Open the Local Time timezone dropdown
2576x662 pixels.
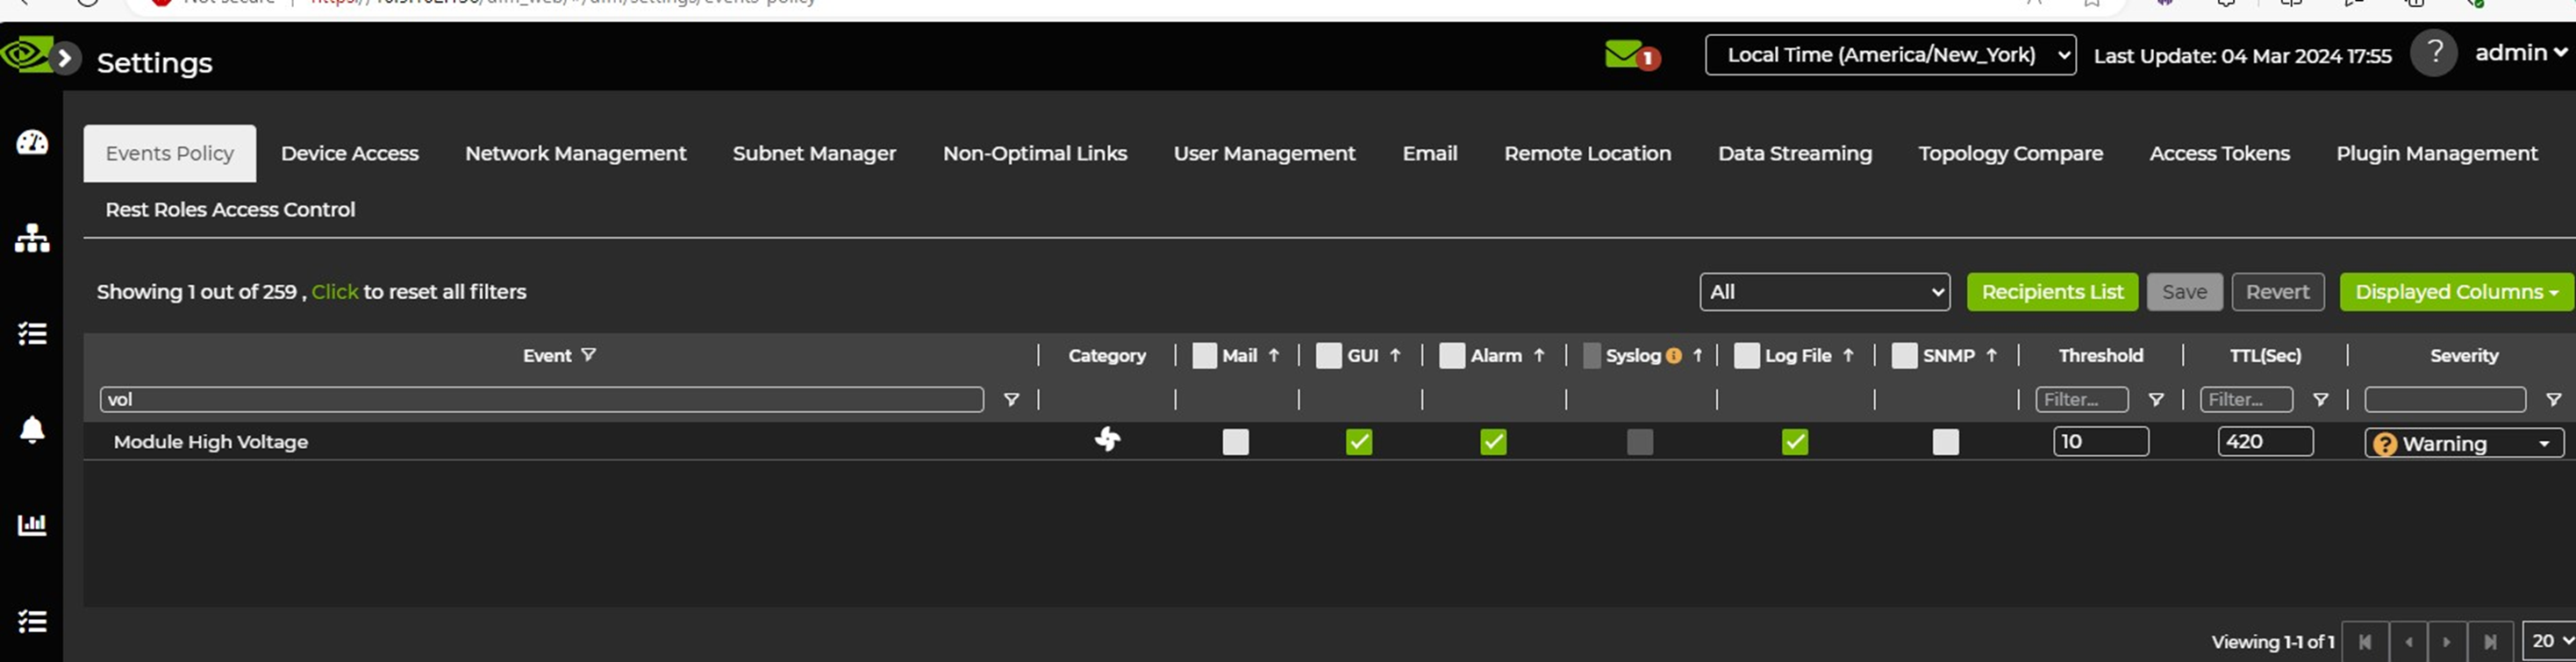coord(1889,55)
